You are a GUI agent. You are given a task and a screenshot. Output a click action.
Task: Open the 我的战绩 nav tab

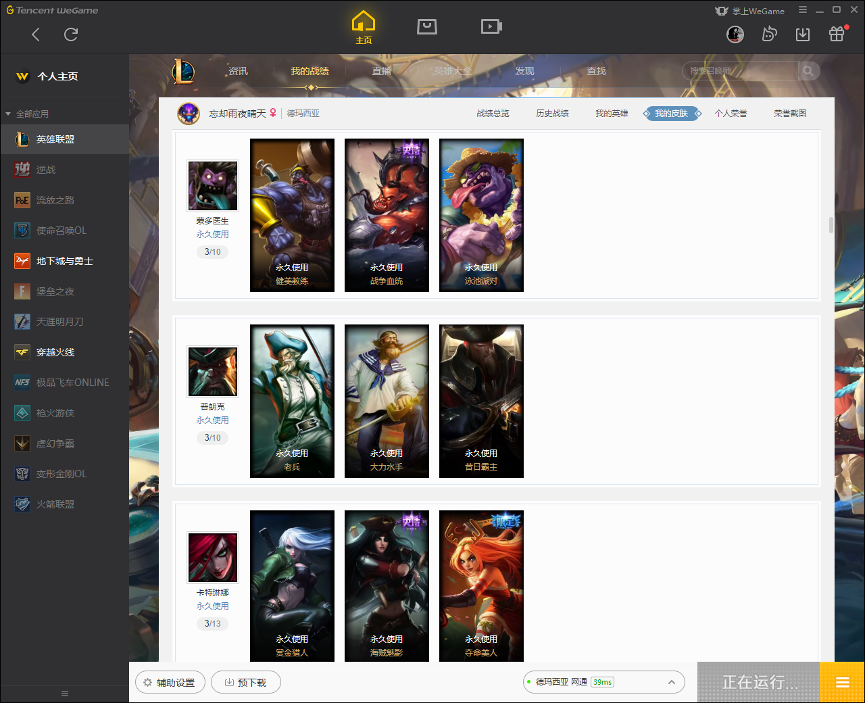click(x=310, y=71)
